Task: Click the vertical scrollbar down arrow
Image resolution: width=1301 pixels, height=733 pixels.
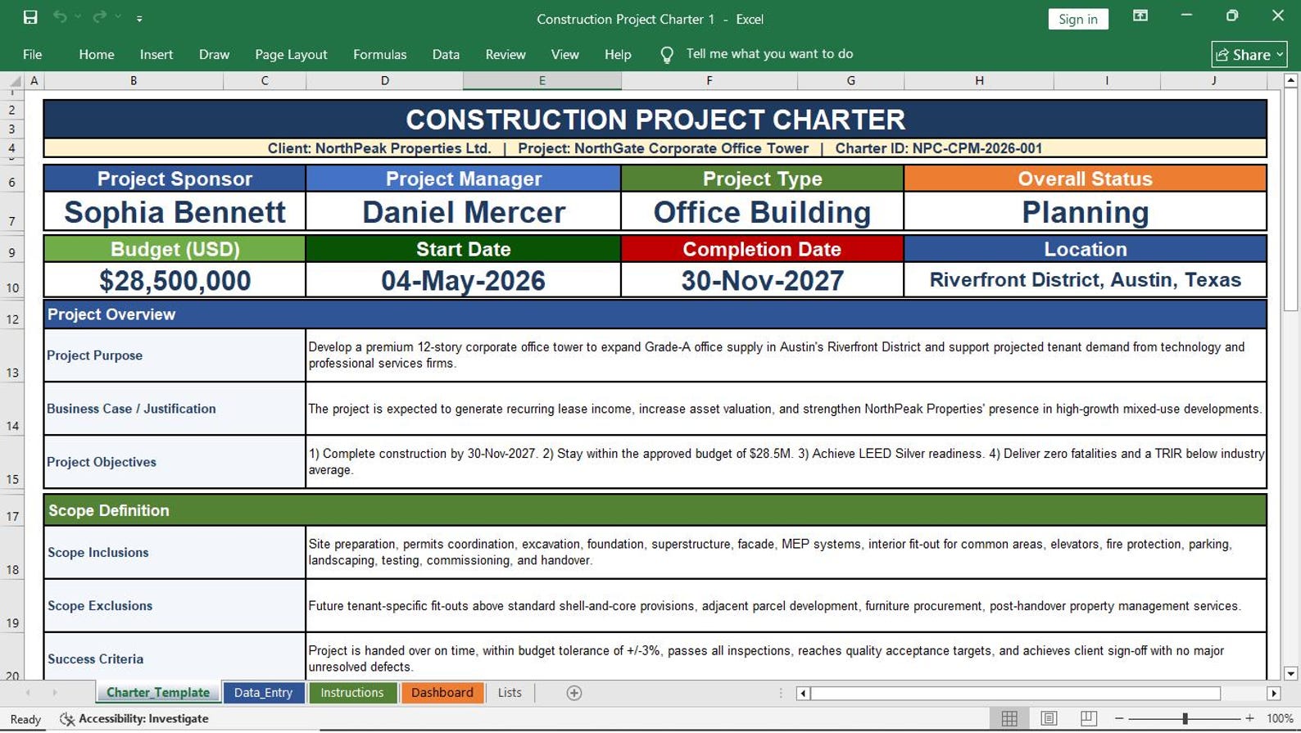Action: [1290, 673]
